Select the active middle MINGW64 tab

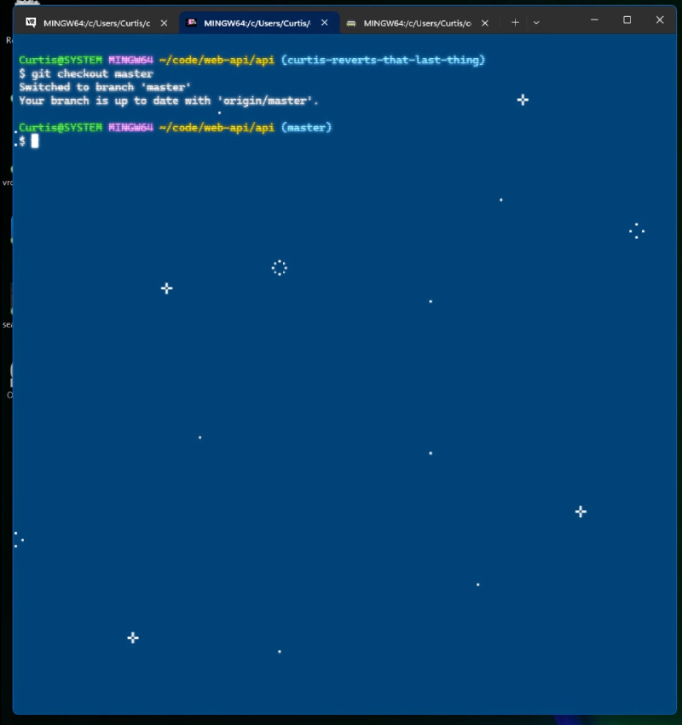(256, 23)
